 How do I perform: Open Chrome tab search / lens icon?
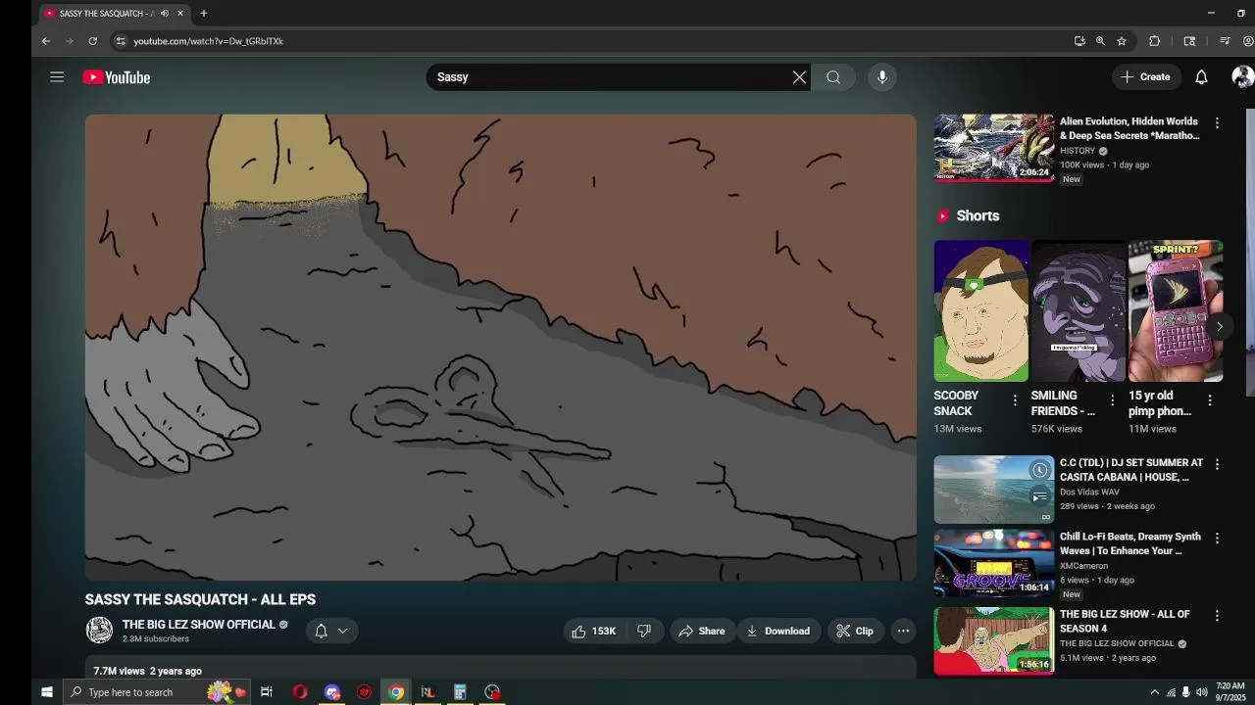click(x=1189, y=41)
